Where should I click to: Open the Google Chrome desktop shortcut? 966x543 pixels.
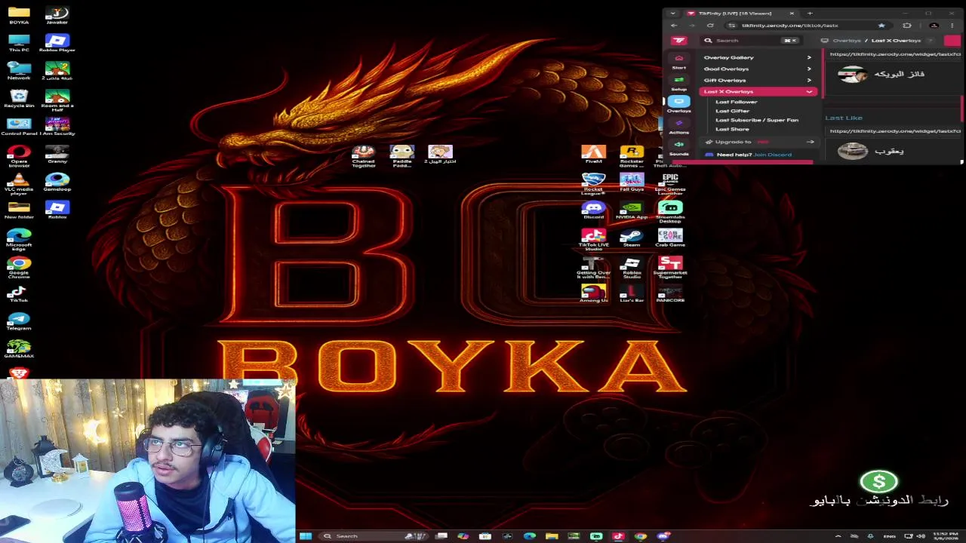point(19,268)
